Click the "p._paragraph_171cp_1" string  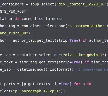click(37, 91)
